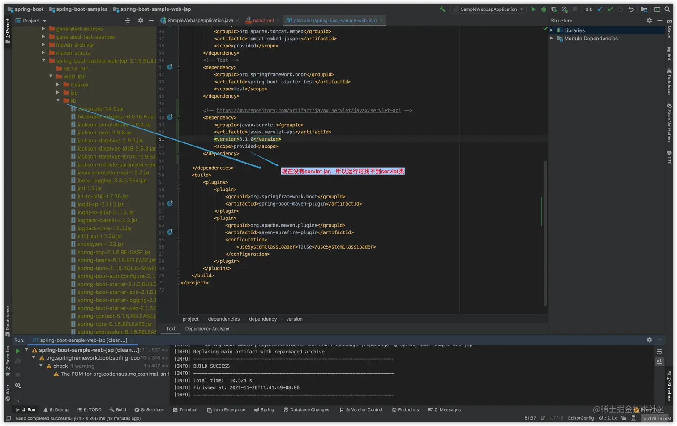Viewport: 677px width, 426px height.
Task: Click the Git Commit checkmark icon
Action: [x=610, y=9]
